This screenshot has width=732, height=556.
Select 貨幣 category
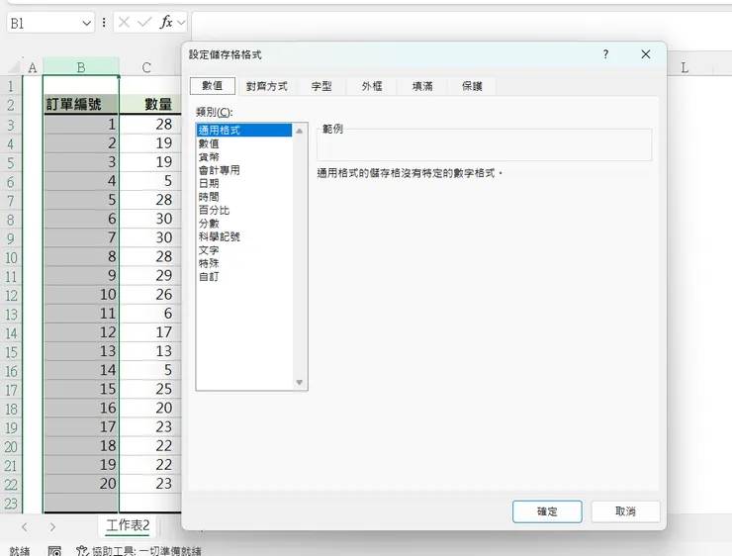tap(244, 157)
